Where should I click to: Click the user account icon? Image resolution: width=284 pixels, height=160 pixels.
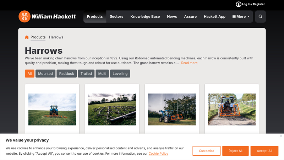tap(238, 4)
